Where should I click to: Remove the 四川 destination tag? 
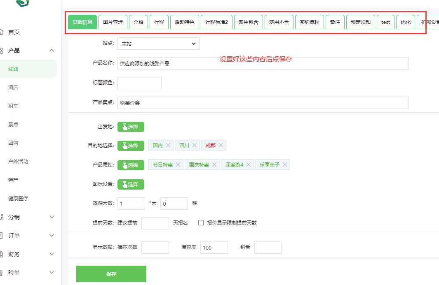coord(195,146)
